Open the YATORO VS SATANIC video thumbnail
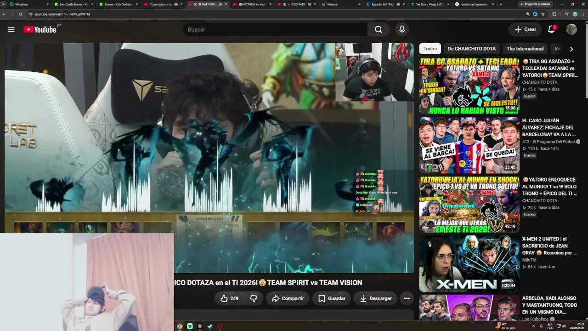Image resolution: width=588 pixels, height=331 pixels. tap(469, 86)
